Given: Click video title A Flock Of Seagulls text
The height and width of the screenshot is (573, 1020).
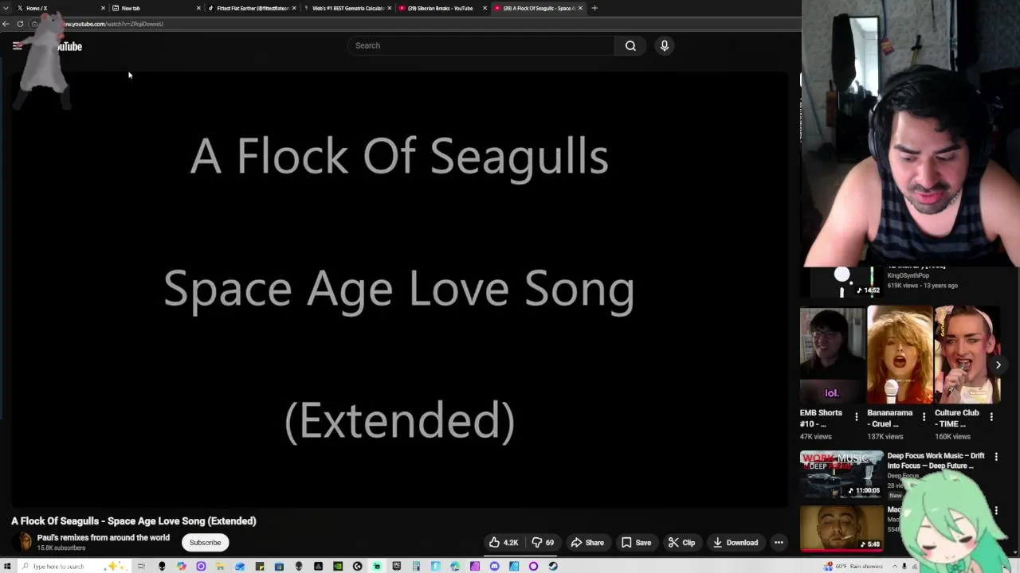Looking at the screenshot, I should click(134, 521).
